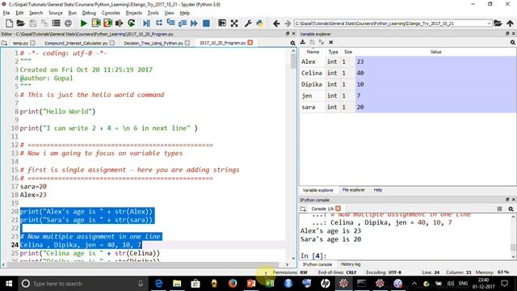Image resolution: width=517 pixels, height=291 pixels.
Task: Open the File menu
Action: (x=6, y=13)
